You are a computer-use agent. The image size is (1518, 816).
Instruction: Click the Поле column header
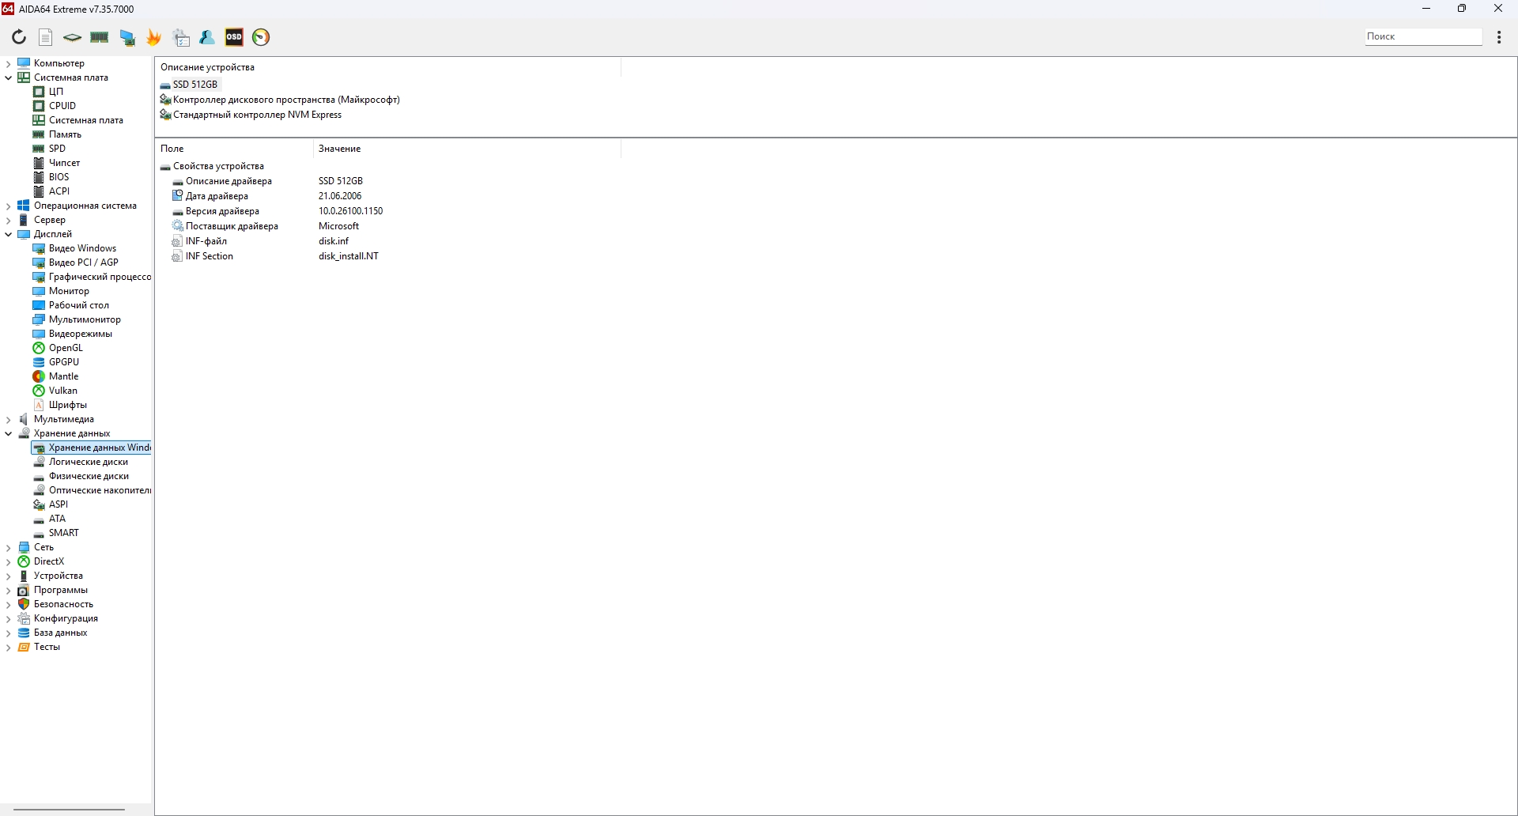click(234, 149)
